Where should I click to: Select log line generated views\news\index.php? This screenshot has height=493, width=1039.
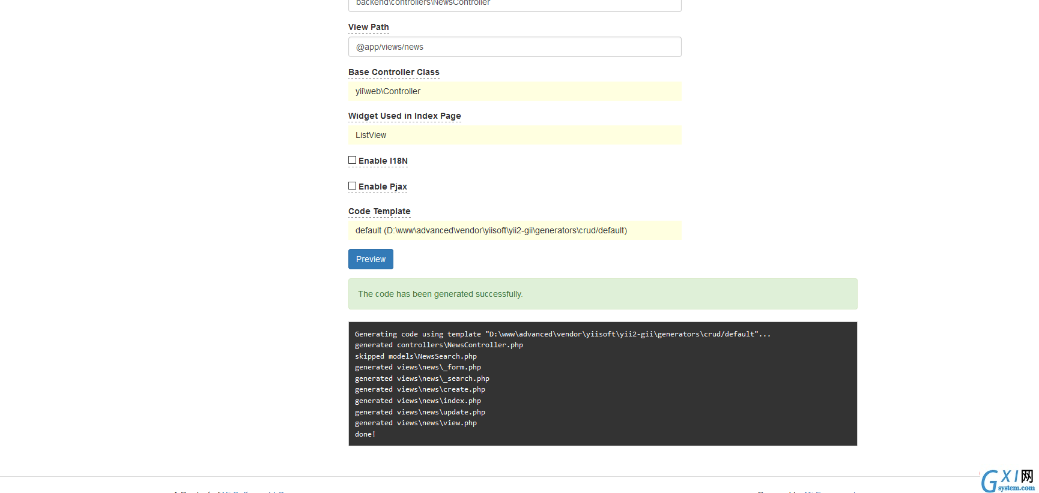click(418, 401)
